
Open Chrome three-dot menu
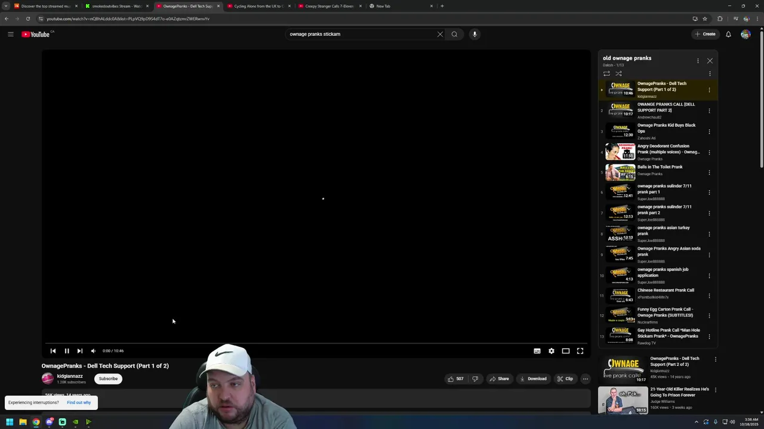click(x=757, y=18)
